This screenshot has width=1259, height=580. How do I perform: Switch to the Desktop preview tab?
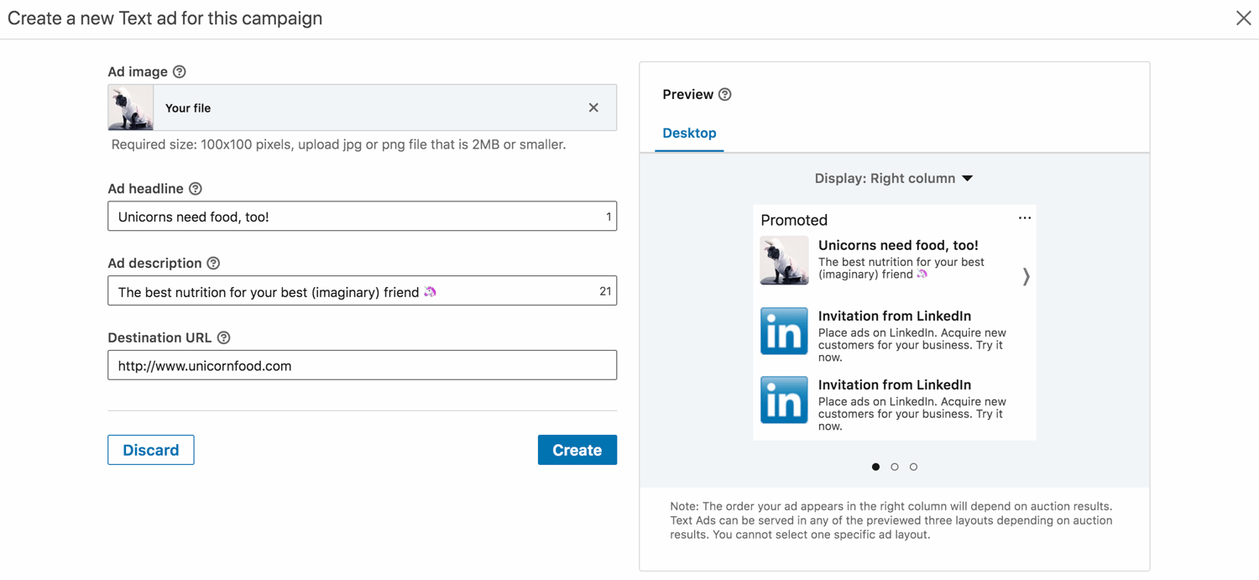point(689,133)
